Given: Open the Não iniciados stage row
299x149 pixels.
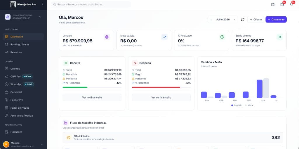Looking at the screenshot, I should [x=173, y=138].
